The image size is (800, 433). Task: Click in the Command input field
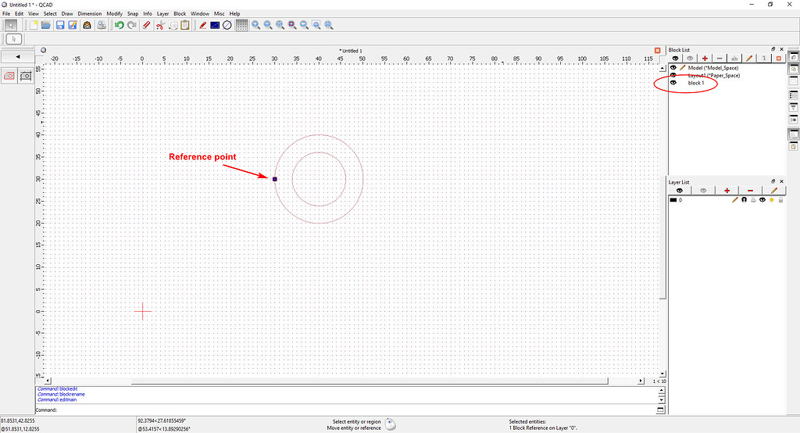(356, 410)
